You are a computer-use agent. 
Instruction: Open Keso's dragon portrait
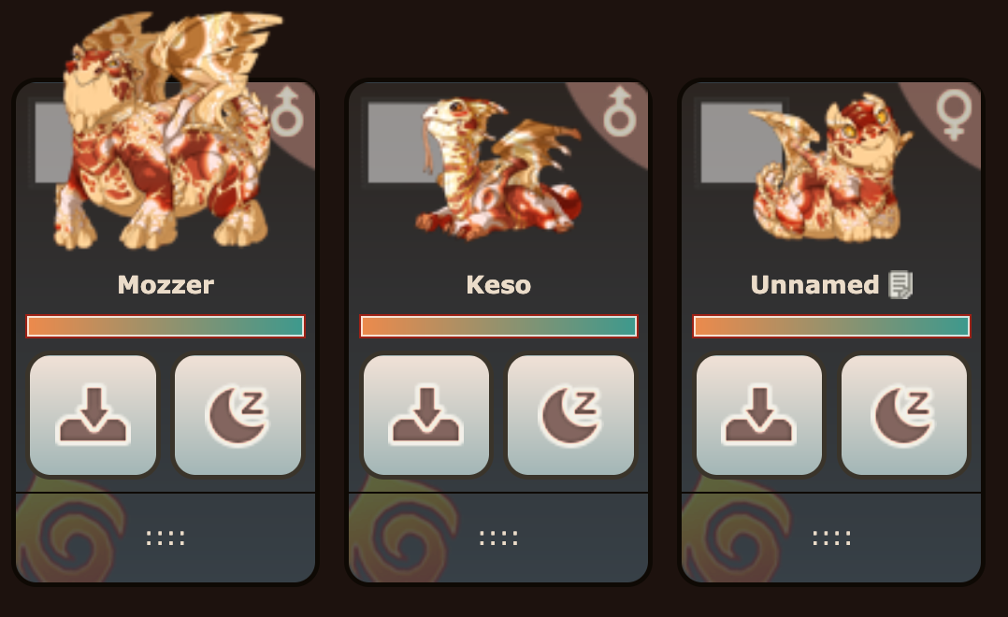pos(499,168)
